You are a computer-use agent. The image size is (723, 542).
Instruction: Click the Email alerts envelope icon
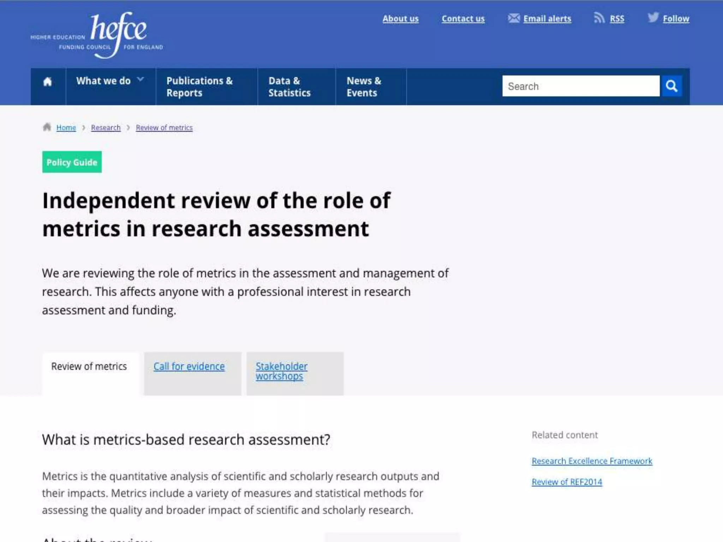514,18
